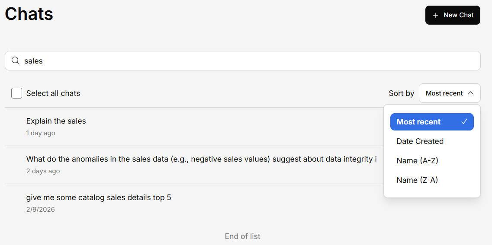Open 'give me some catalog sales' chat
The height and width of the screenshot is (245, 492).
[99, 197]
